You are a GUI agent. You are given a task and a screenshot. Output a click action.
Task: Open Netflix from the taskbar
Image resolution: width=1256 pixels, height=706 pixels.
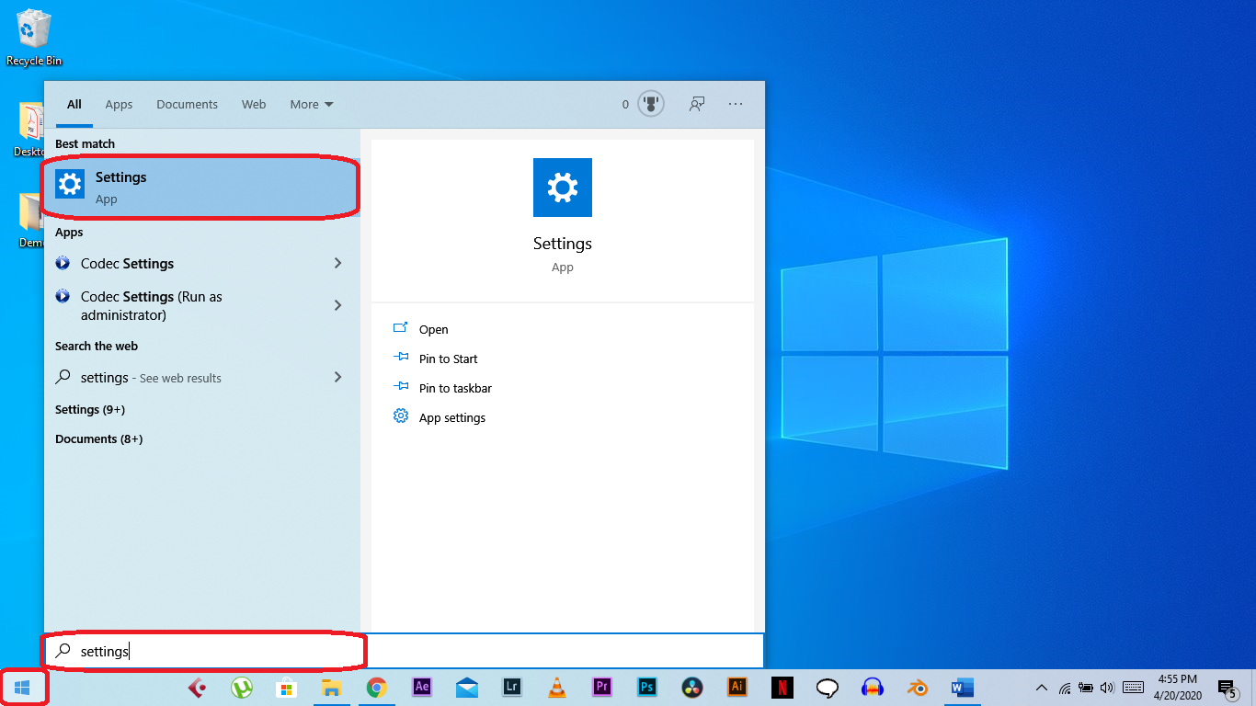[782, 688]
